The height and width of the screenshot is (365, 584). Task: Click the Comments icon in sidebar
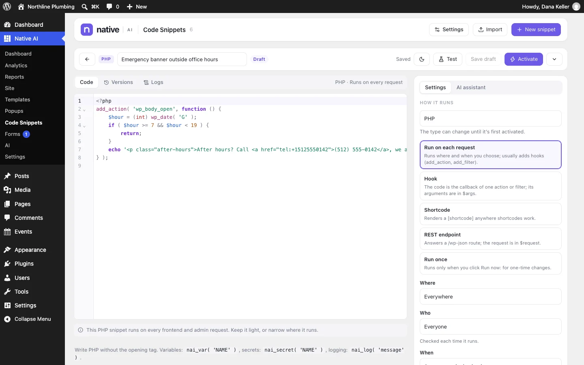pyautogui.click(x=7, y=218)
